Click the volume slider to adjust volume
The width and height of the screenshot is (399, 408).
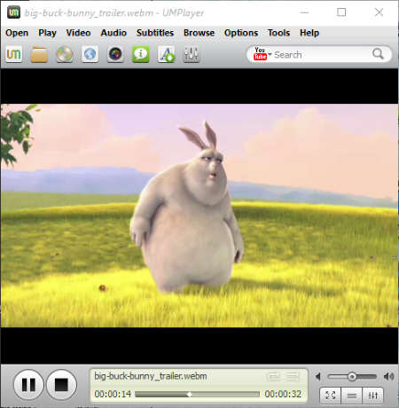[x=352, y=377]
